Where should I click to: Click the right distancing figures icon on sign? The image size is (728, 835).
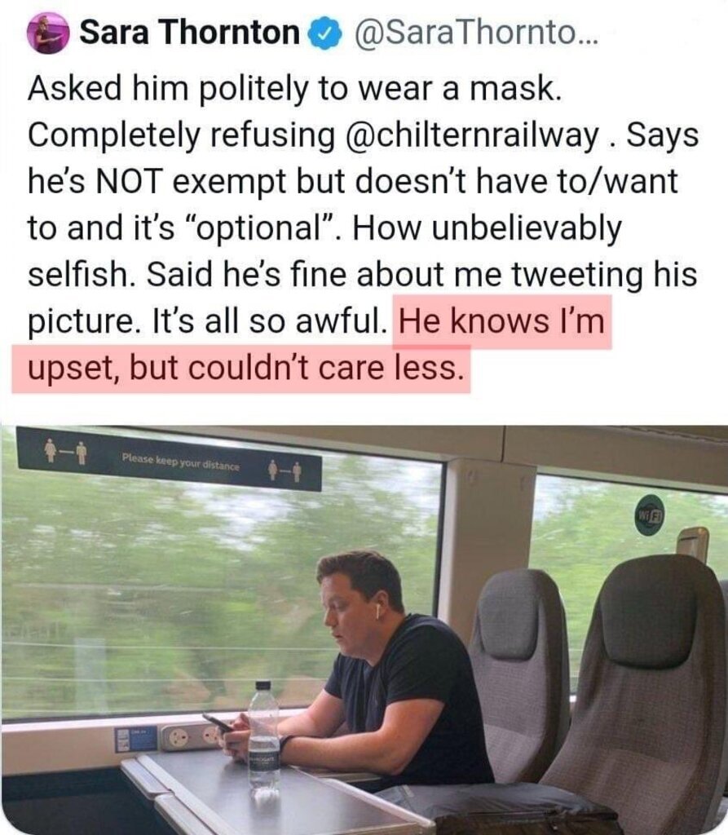pyautogui.click(x=285, y=471)
